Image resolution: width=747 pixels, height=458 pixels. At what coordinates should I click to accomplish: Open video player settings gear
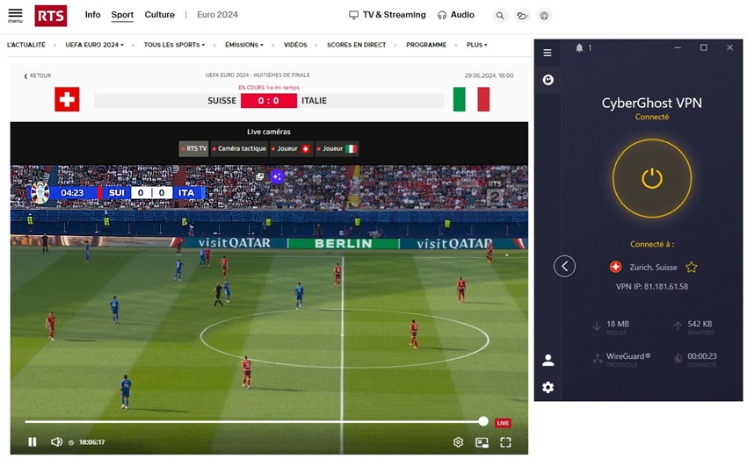458,442
